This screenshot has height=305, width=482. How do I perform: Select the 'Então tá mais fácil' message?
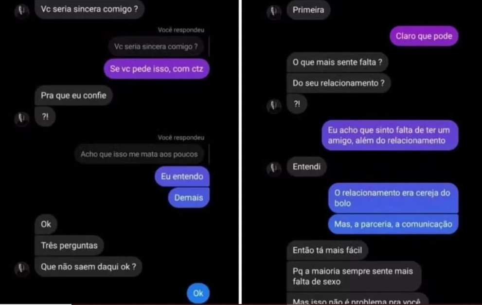pos(327,250)
